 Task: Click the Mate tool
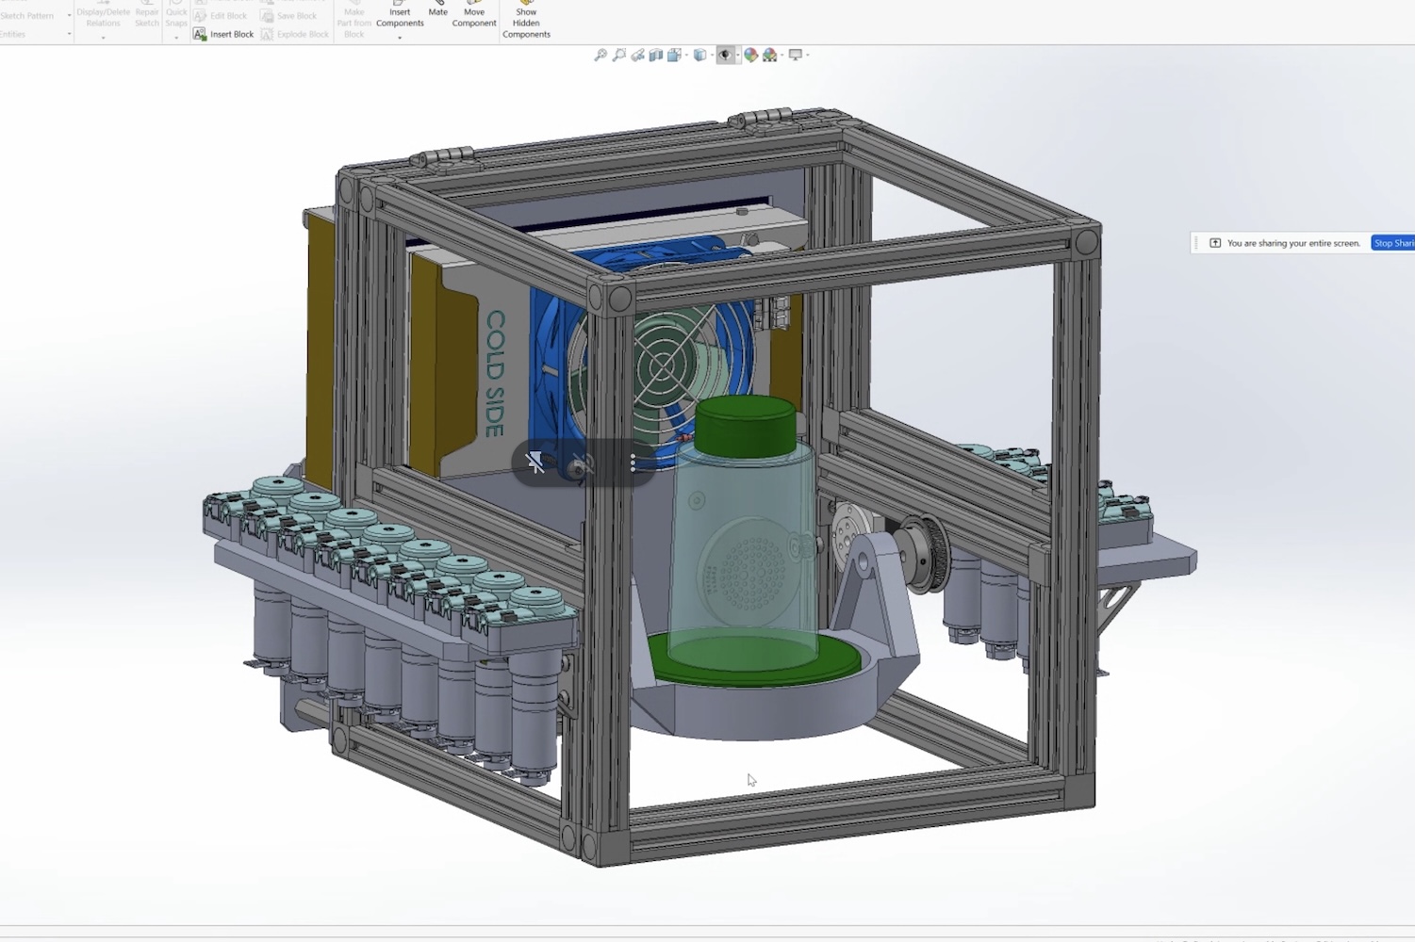pyautogui.click(x=438, y=9)
